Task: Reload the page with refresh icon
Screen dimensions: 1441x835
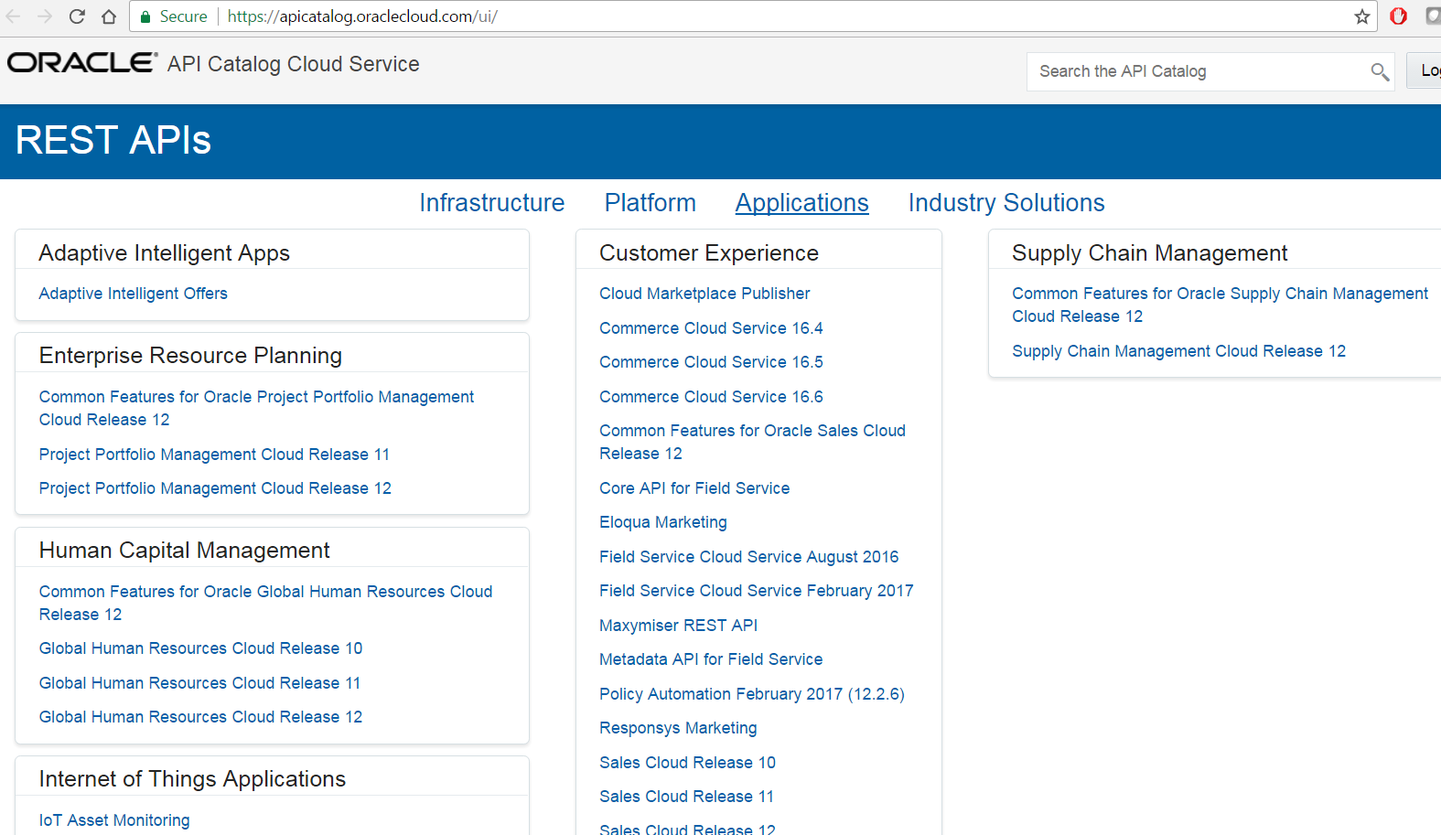Action: tap(77, 16)
